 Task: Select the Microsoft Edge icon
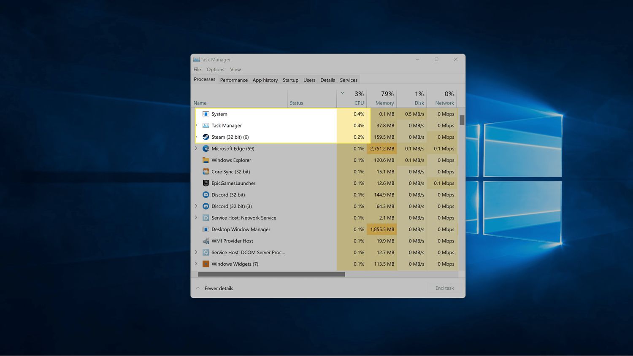click(x=206, y=148)
